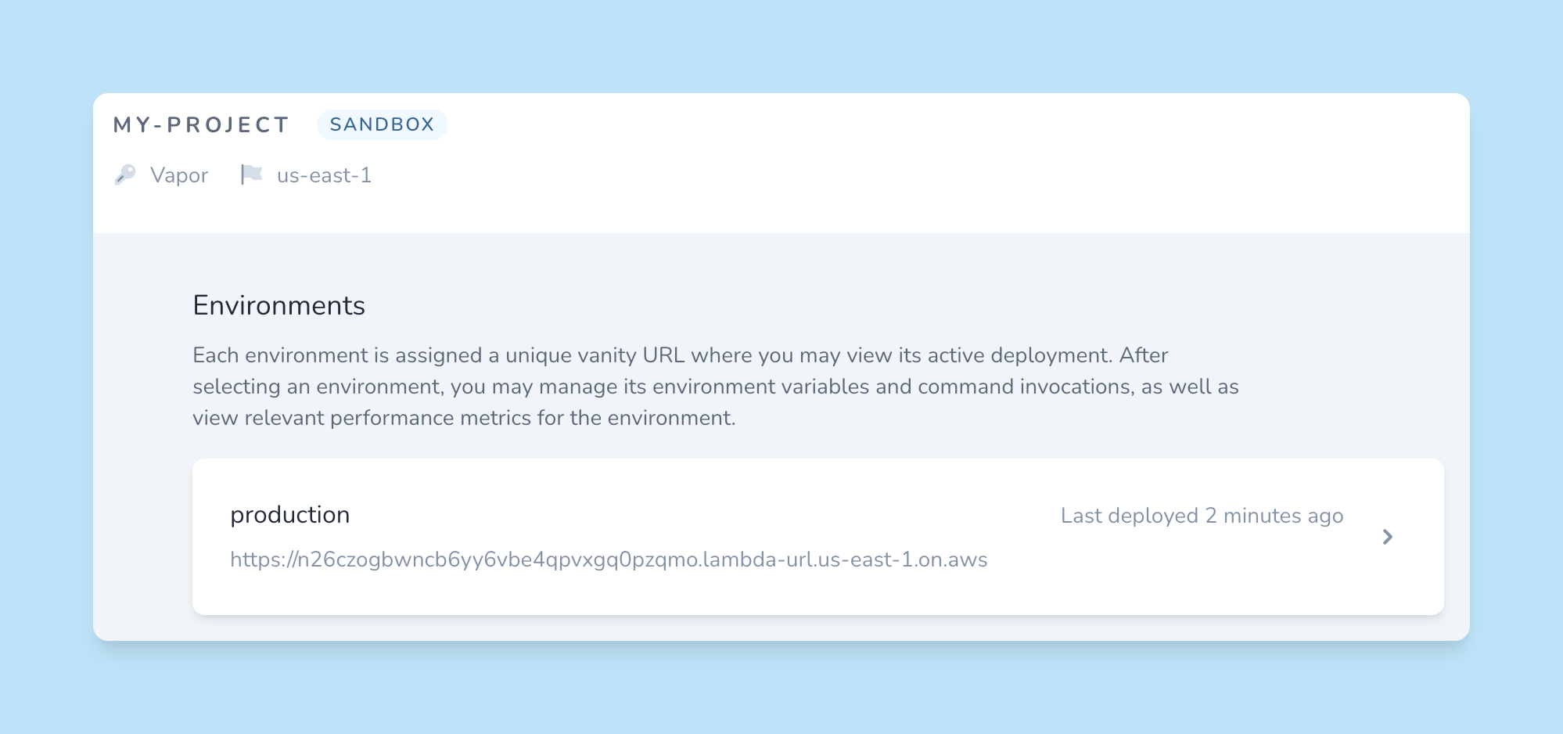1563x734 pixels.
Task: Select the production environment card
Action: [x=819, y=535]
